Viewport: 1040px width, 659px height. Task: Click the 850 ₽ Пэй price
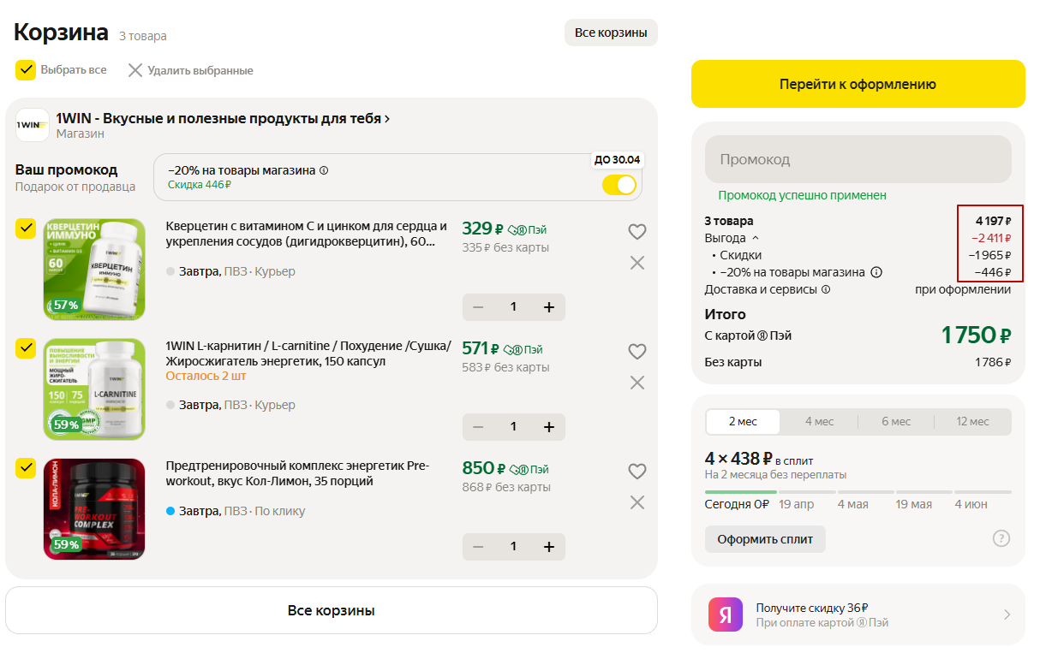(x=504, y=468)
